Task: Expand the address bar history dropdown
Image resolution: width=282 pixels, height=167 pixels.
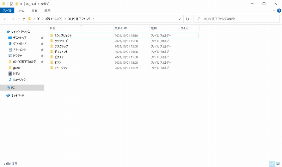Action: pos(179,19)
